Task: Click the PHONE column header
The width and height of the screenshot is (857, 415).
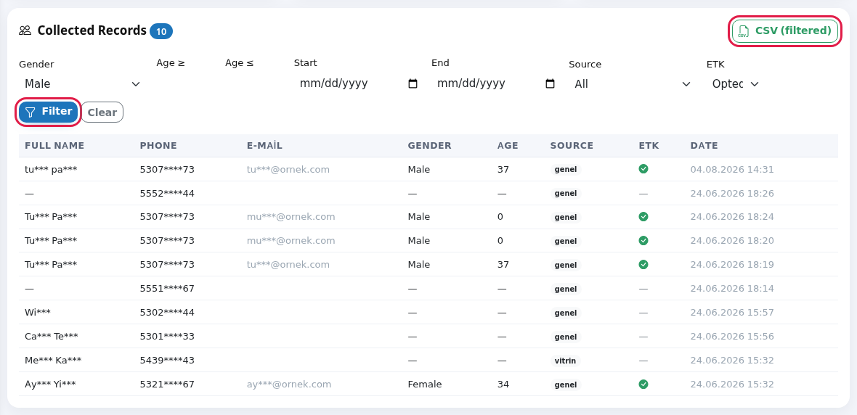Action: 158,146
